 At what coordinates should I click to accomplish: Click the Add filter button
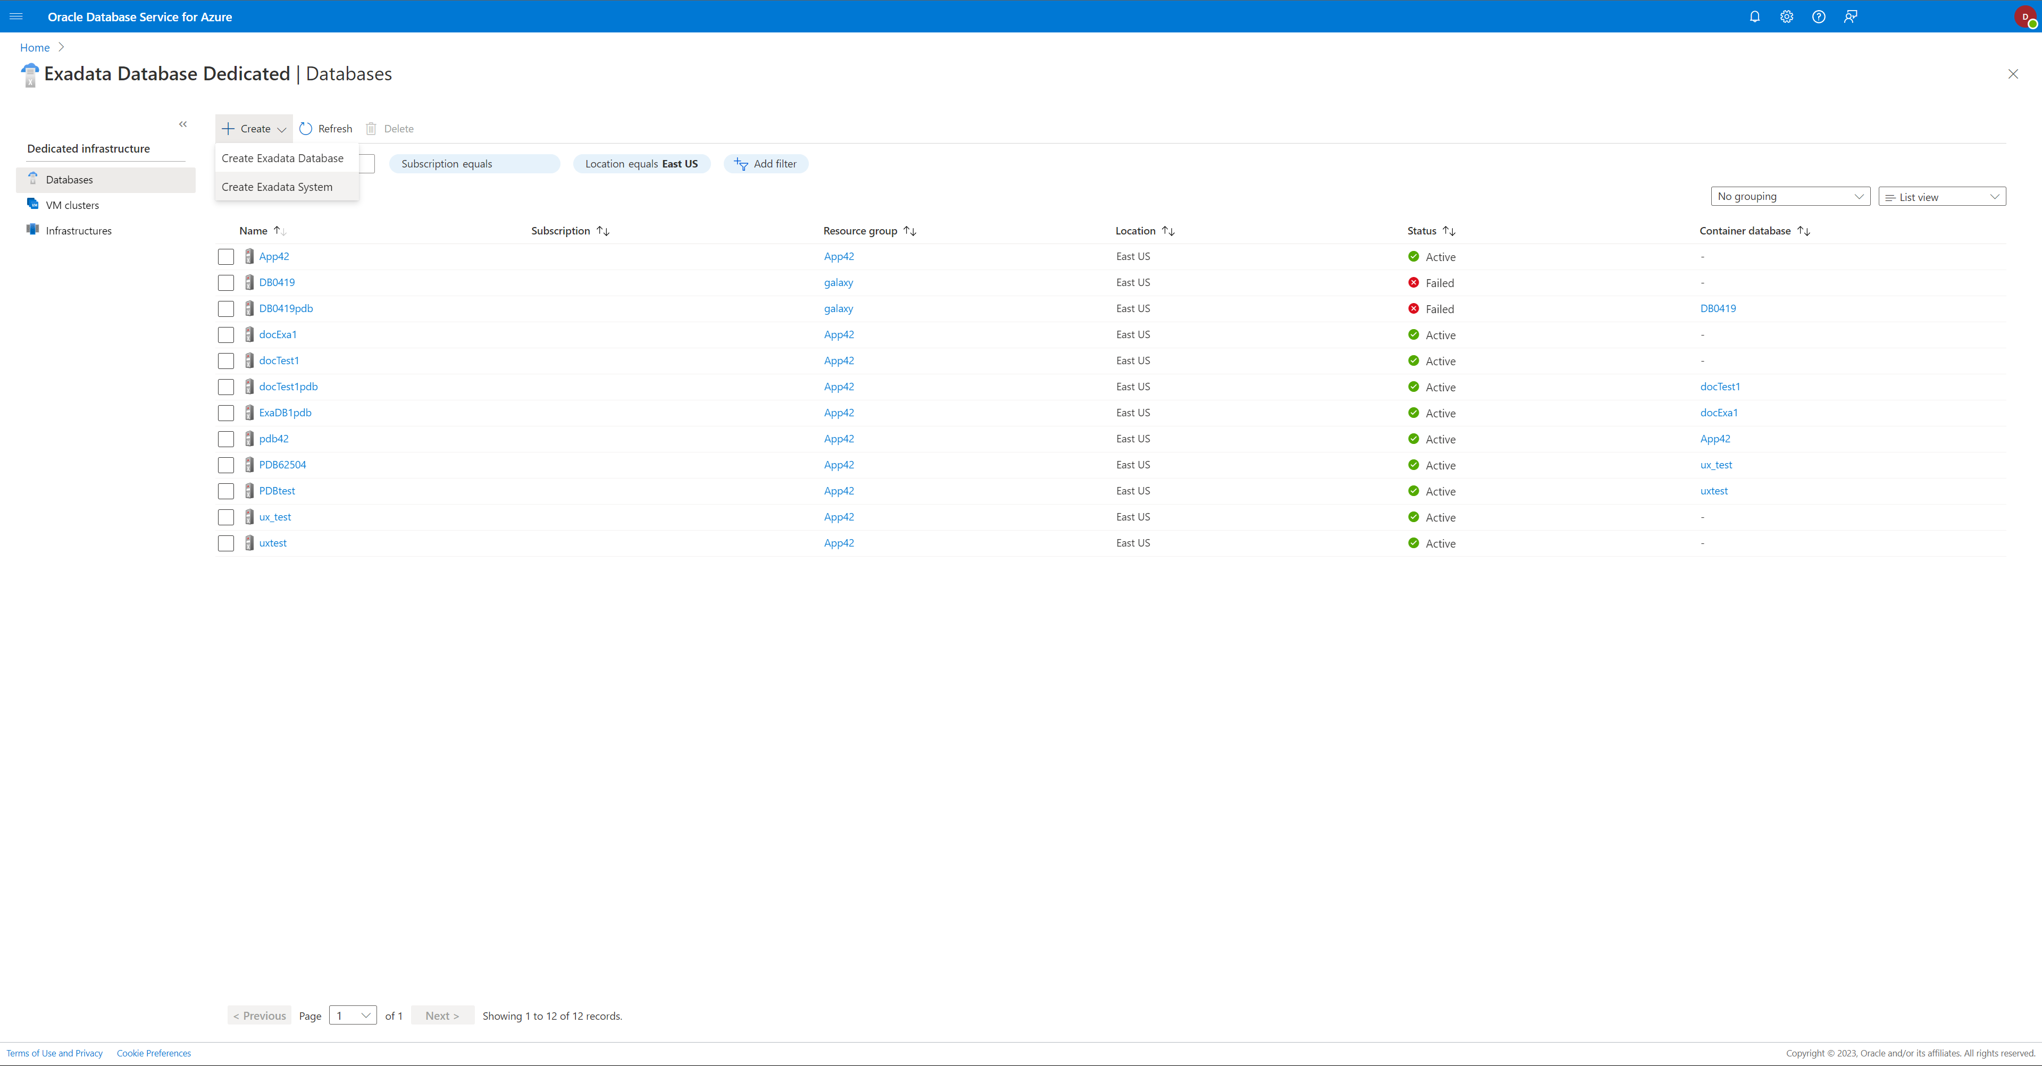coord(766,162)
